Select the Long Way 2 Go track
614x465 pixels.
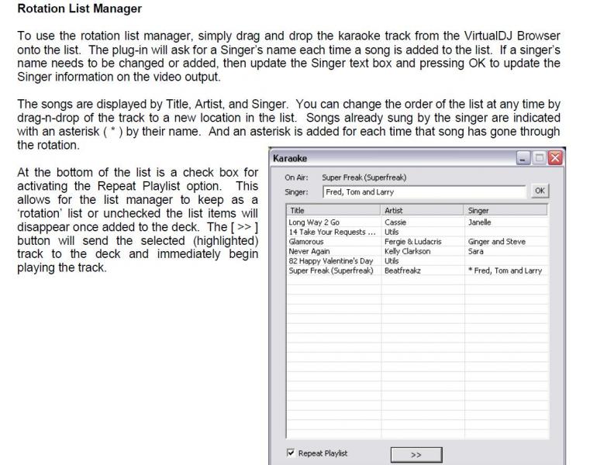click(x=314, y=222)
